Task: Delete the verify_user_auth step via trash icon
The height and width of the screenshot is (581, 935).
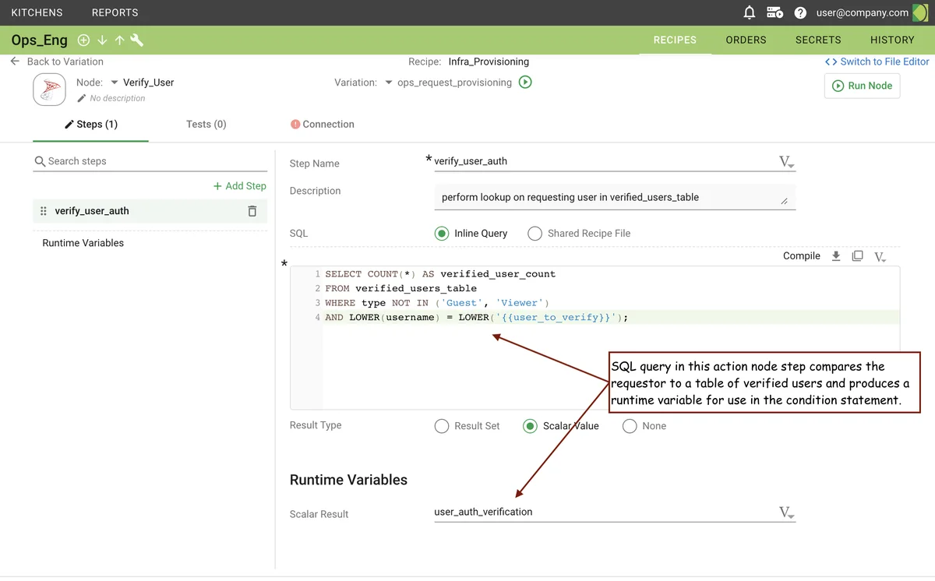Action: (252, 211)
